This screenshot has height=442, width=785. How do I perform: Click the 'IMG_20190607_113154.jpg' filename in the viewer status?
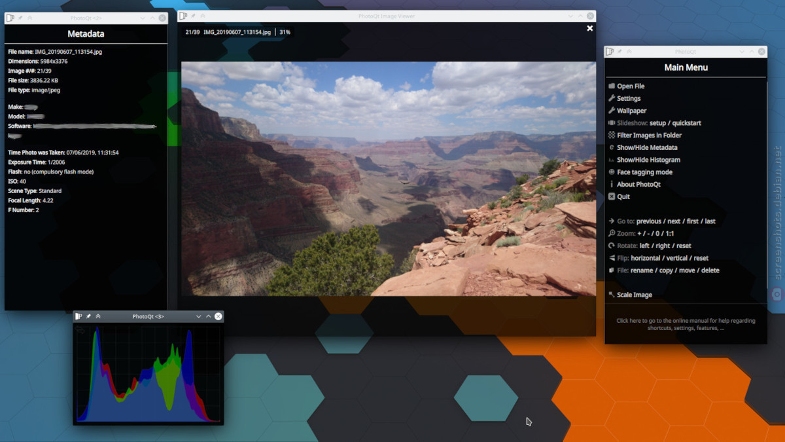237,31
